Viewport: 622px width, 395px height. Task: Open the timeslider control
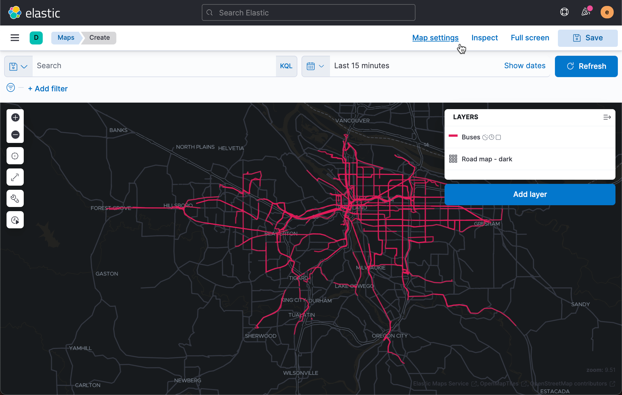(x=15, y=220)
